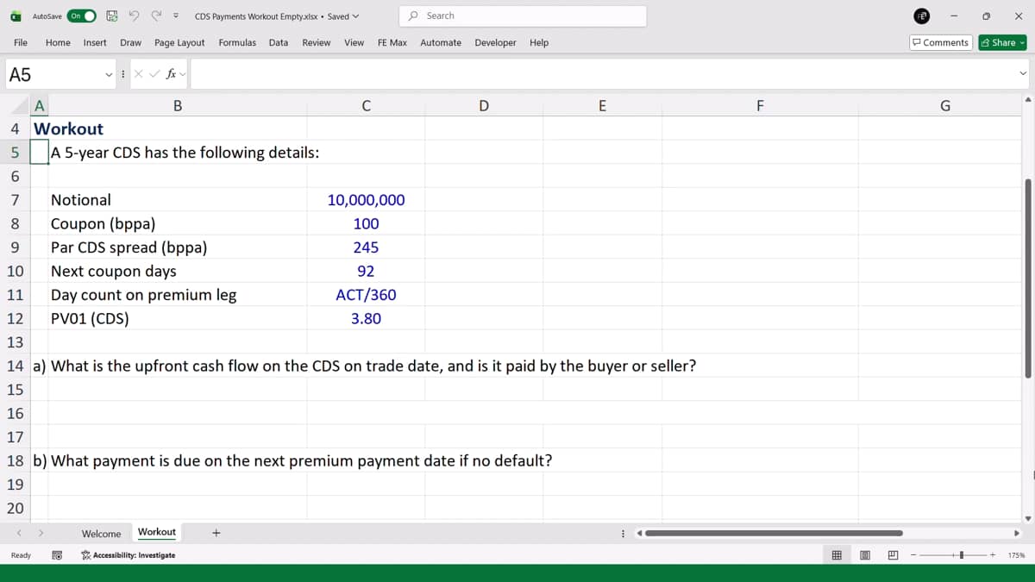Switch to Page Layout view icon
Viewport: 1035px width, 582px height.
(x=864, y=555)
